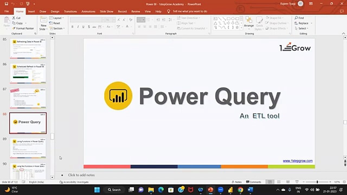Switch to the Insert tab
Viewport: 347px width, 195px height.
(x=31, y=11)
